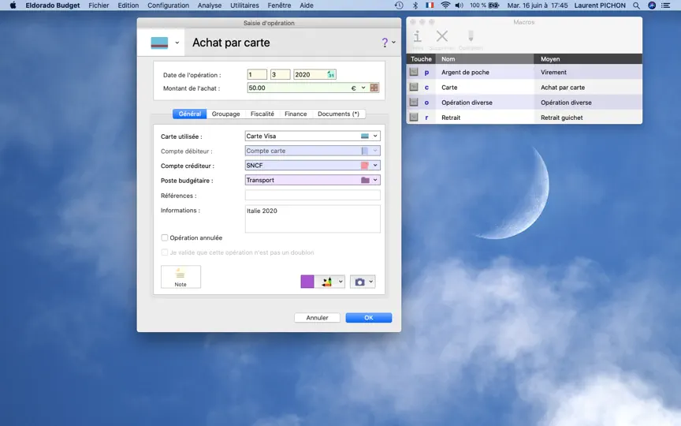The width and height of the screenshot is (681, 426).
Task: Click the Références input field
Action: pyautogui.click(x=313, y=195)
